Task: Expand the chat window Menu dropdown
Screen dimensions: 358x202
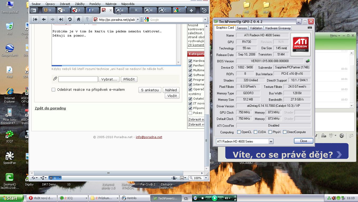Action: pyautogui.click(x=335, y=36)
